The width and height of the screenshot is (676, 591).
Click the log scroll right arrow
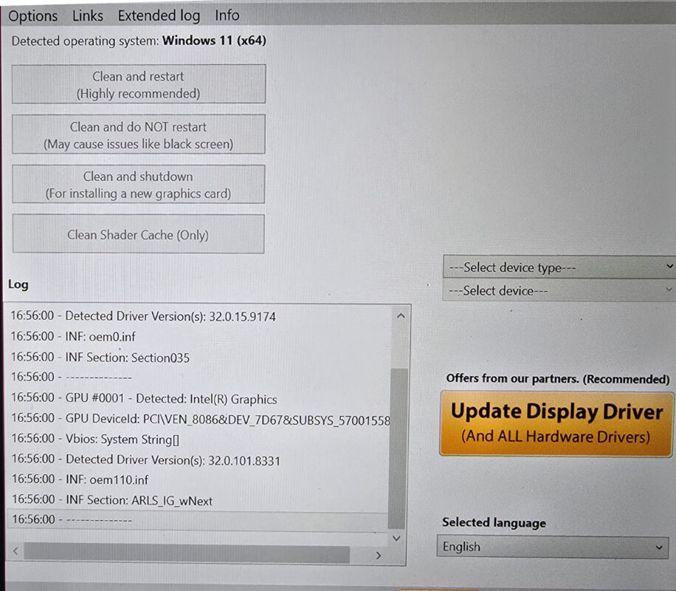[x=378, y=555]
